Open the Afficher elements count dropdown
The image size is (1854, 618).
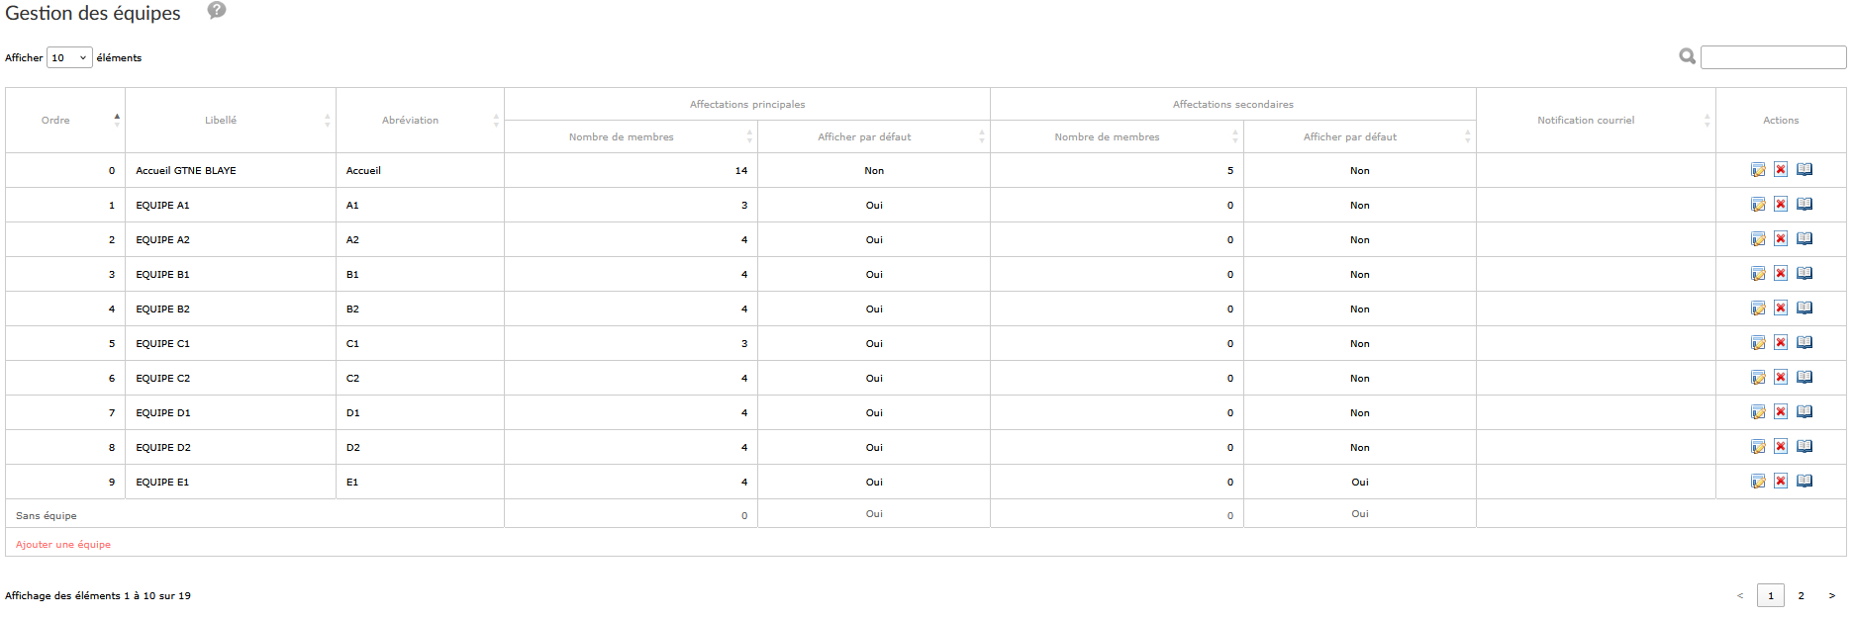click(69, 57)
